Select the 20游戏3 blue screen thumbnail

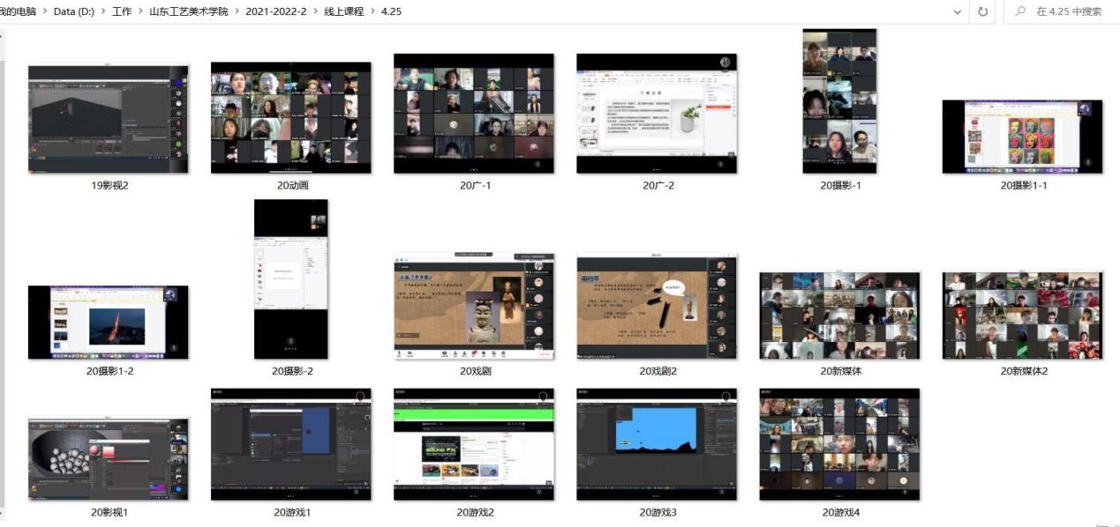tap(656, 444)
